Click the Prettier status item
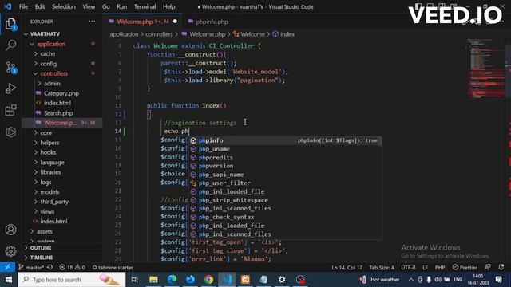 465,268
